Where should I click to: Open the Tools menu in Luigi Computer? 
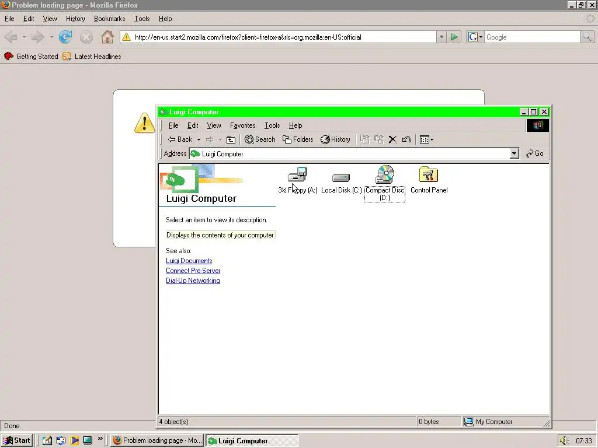tap(272, 125)
